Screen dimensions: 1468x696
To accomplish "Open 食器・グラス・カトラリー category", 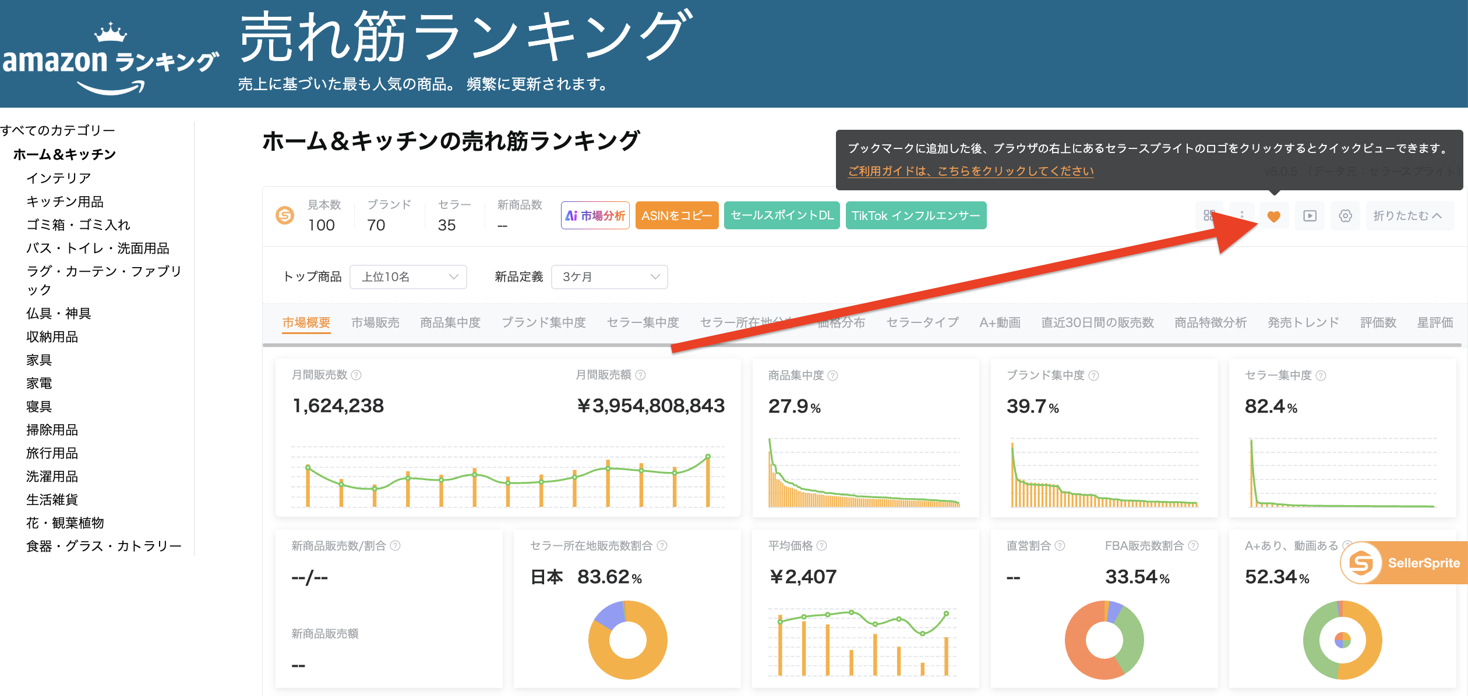I will (104, 546).
